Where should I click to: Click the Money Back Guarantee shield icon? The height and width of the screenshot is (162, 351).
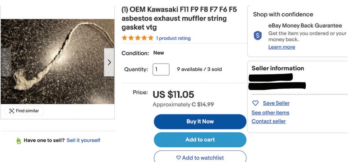coord(258,35)
